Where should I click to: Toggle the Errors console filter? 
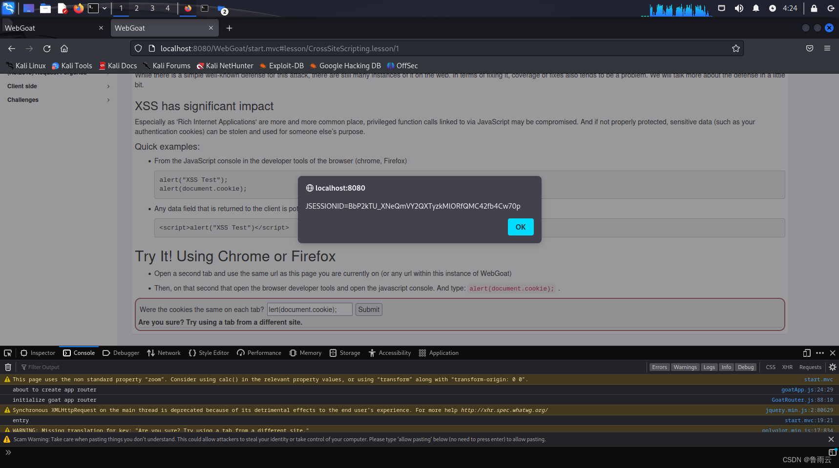pos(659,367)
